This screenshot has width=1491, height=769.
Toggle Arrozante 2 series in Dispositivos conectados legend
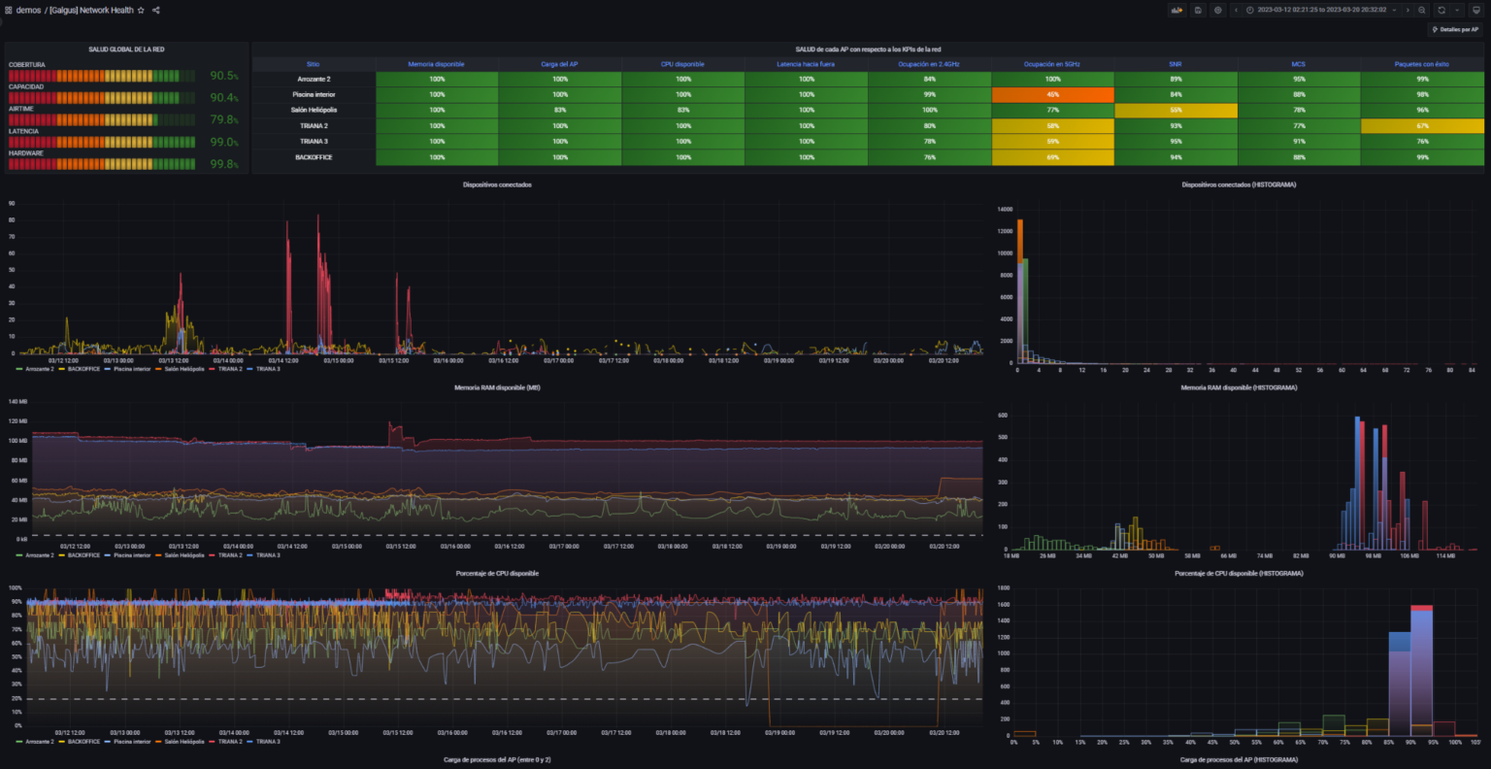tap(40, 369)
